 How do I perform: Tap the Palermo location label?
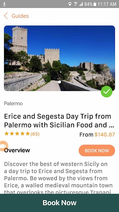(13, 104)
